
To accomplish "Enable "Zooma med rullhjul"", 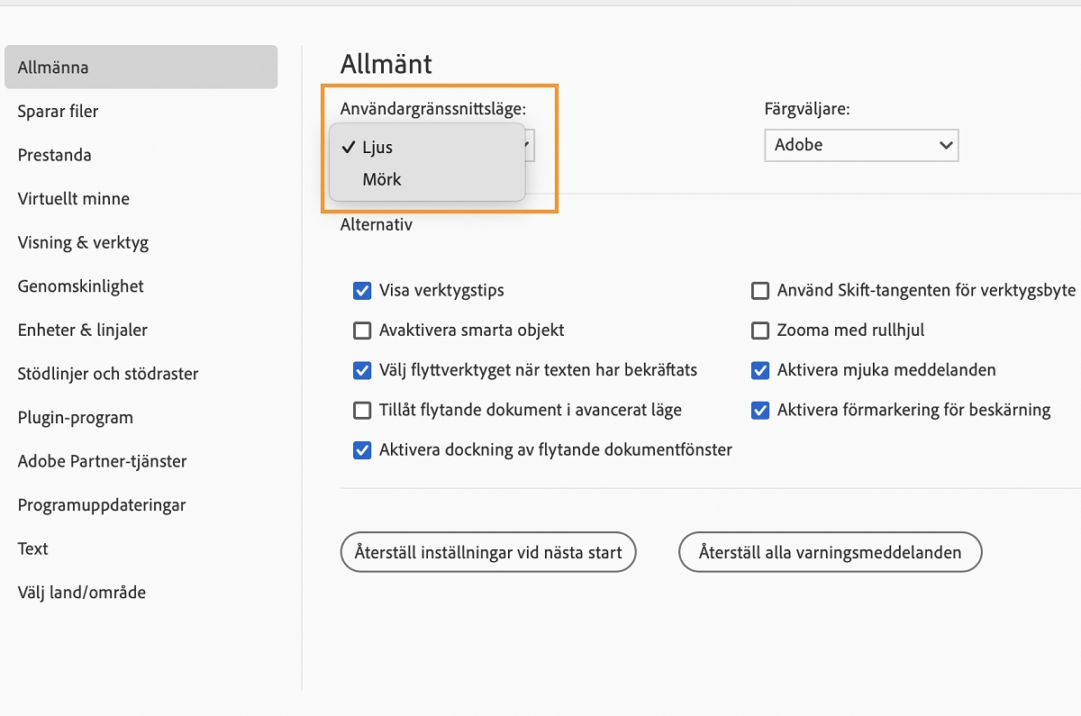I will (760, 331).
